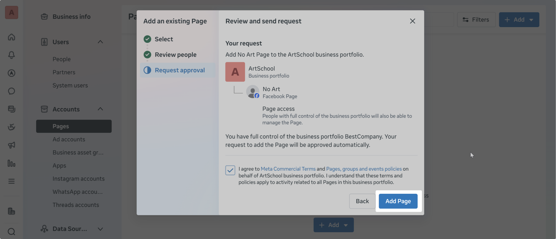
Task: Click the Data Sources nodes icon
Action: 44,229
